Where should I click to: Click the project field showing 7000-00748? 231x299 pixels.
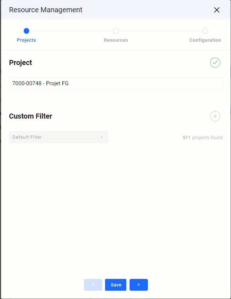pyautogui.click(x=115, y=83)
